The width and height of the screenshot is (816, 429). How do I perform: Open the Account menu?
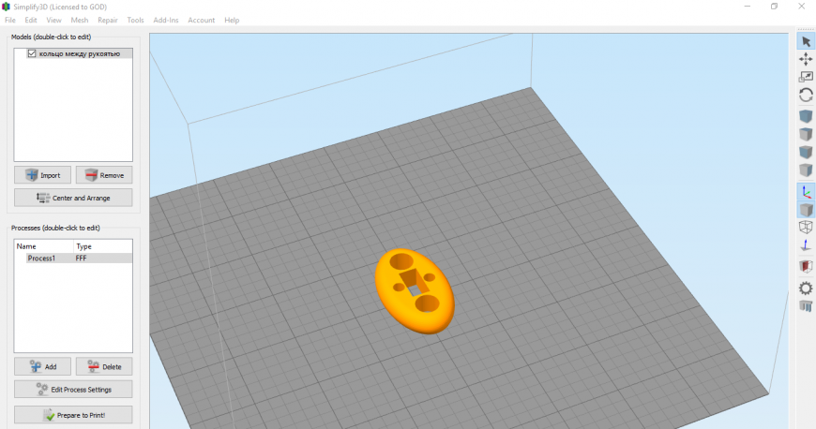(x=201, y=21)
